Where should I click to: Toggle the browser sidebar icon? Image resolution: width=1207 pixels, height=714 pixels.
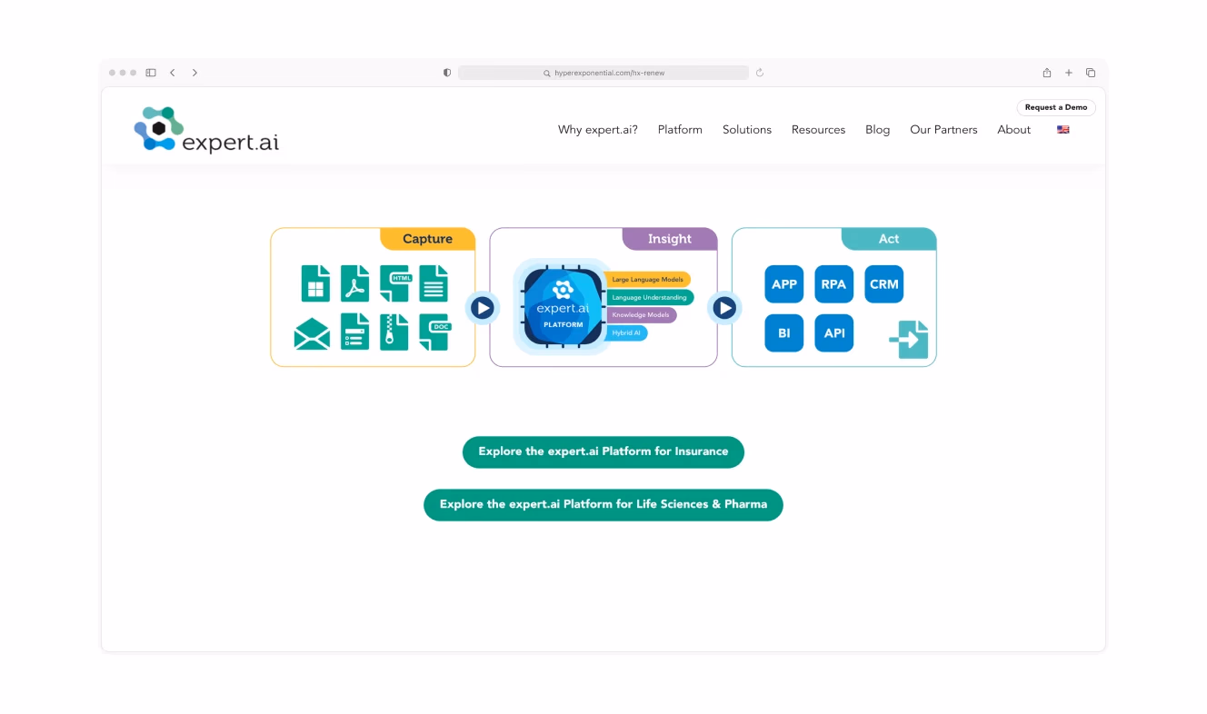point(151,73)
